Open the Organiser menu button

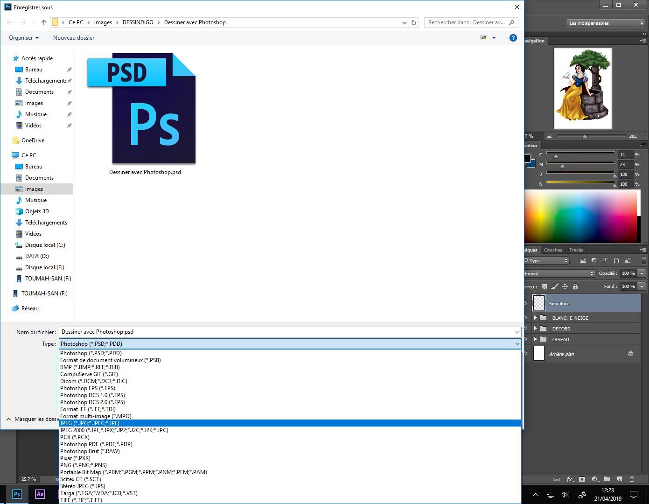[24, 38]
